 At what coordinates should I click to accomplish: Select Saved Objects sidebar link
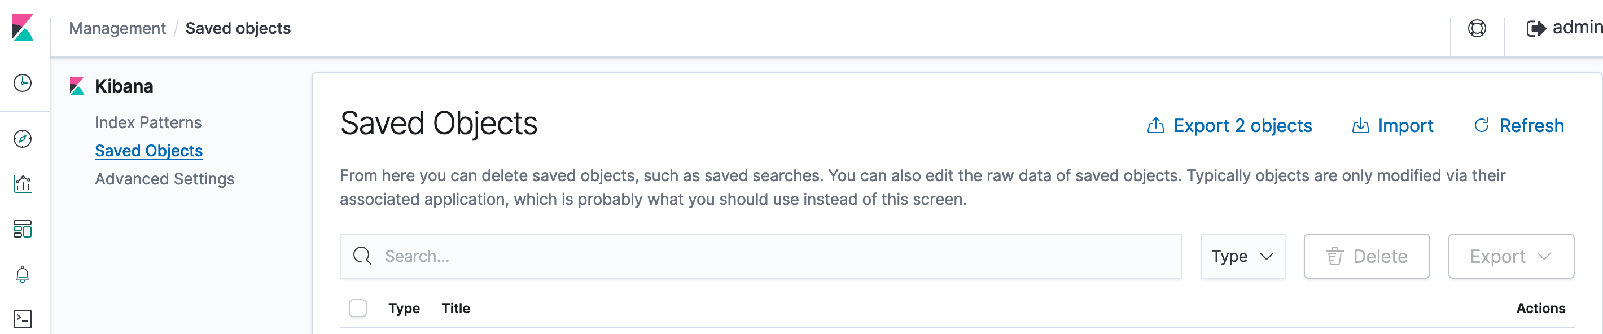click(x=148, y=151)
